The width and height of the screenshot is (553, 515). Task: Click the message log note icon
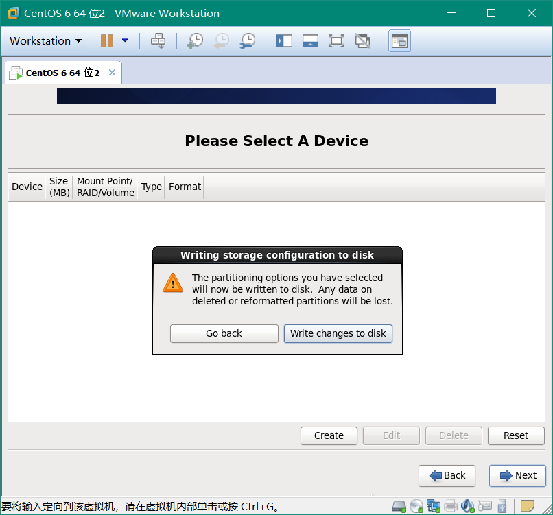tap(528, 507)
